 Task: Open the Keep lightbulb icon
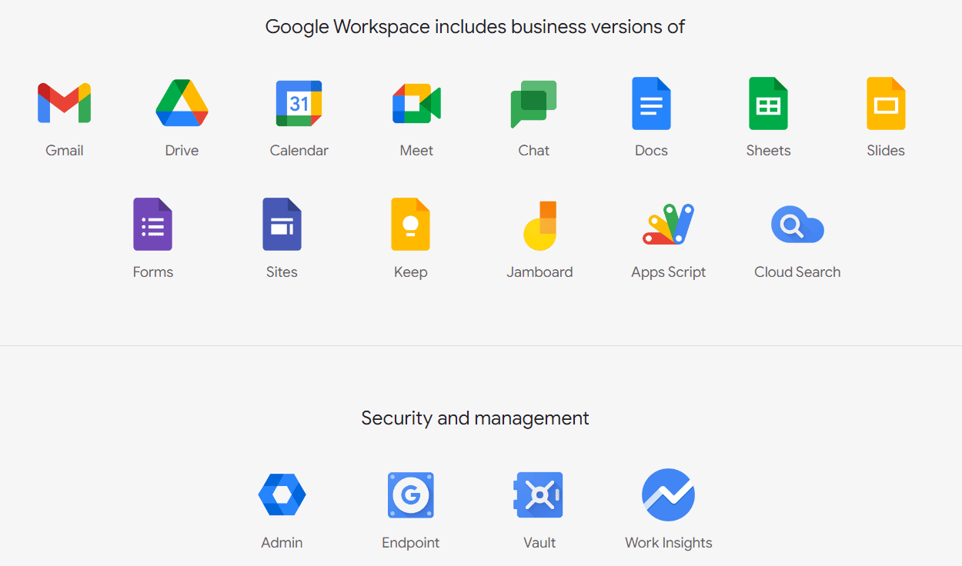tap(411, 225)
